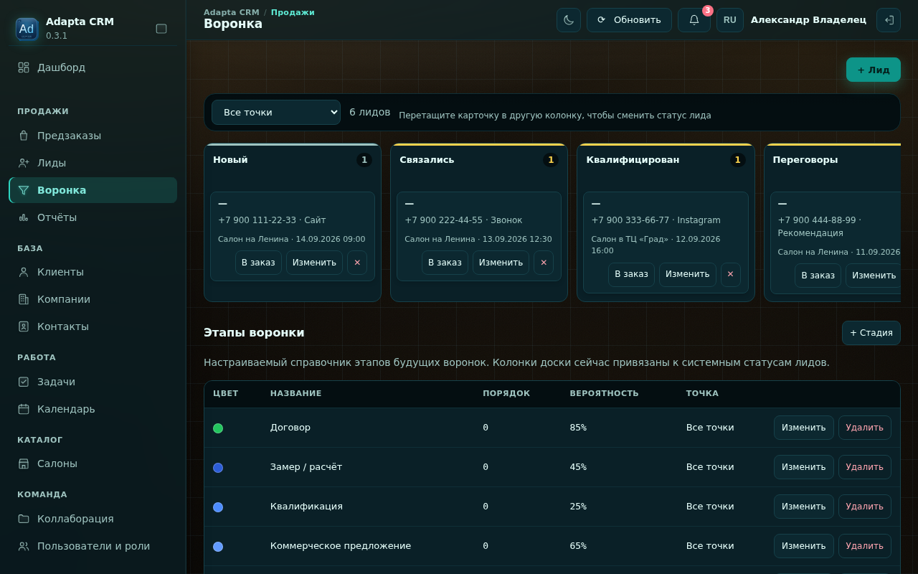918x574 pixels.
Task: Click color dot of Замер / расчёт
Action: pyautogui.click(x=218, y=468)
